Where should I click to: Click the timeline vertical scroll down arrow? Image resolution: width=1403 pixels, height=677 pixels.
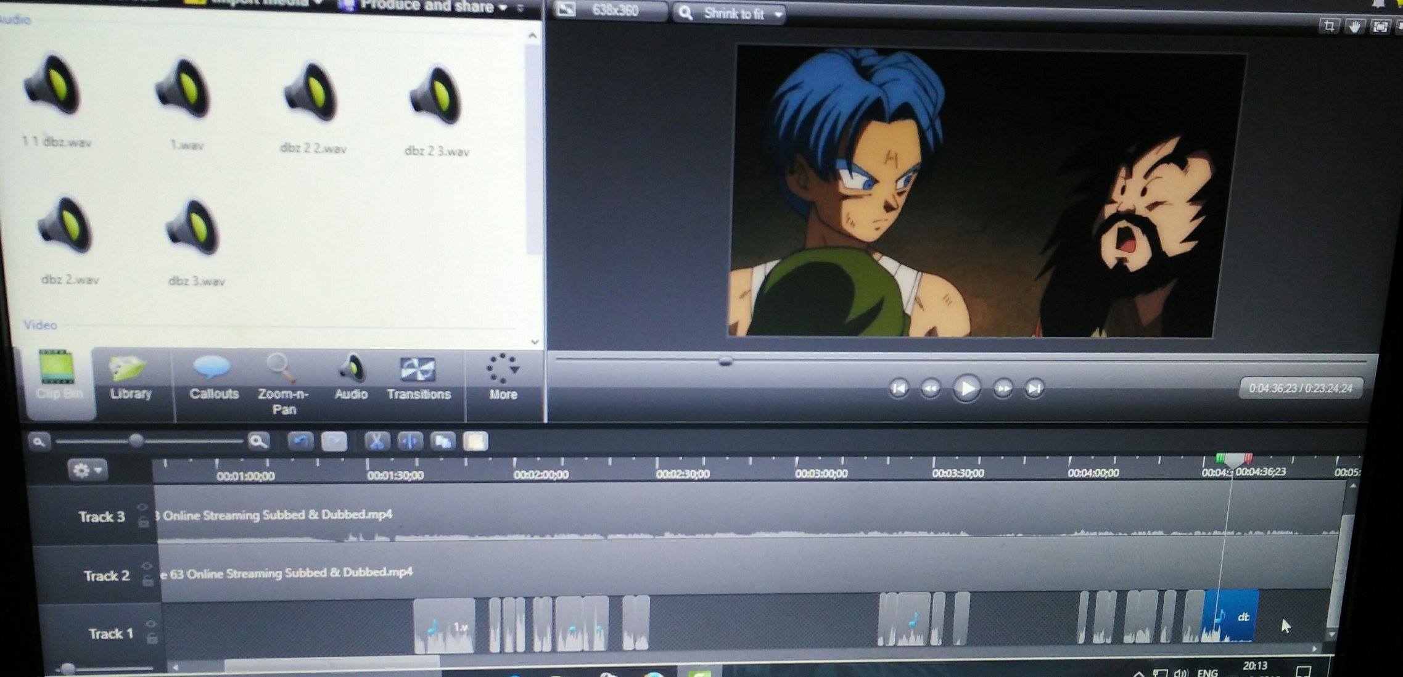pos(1331,634)
